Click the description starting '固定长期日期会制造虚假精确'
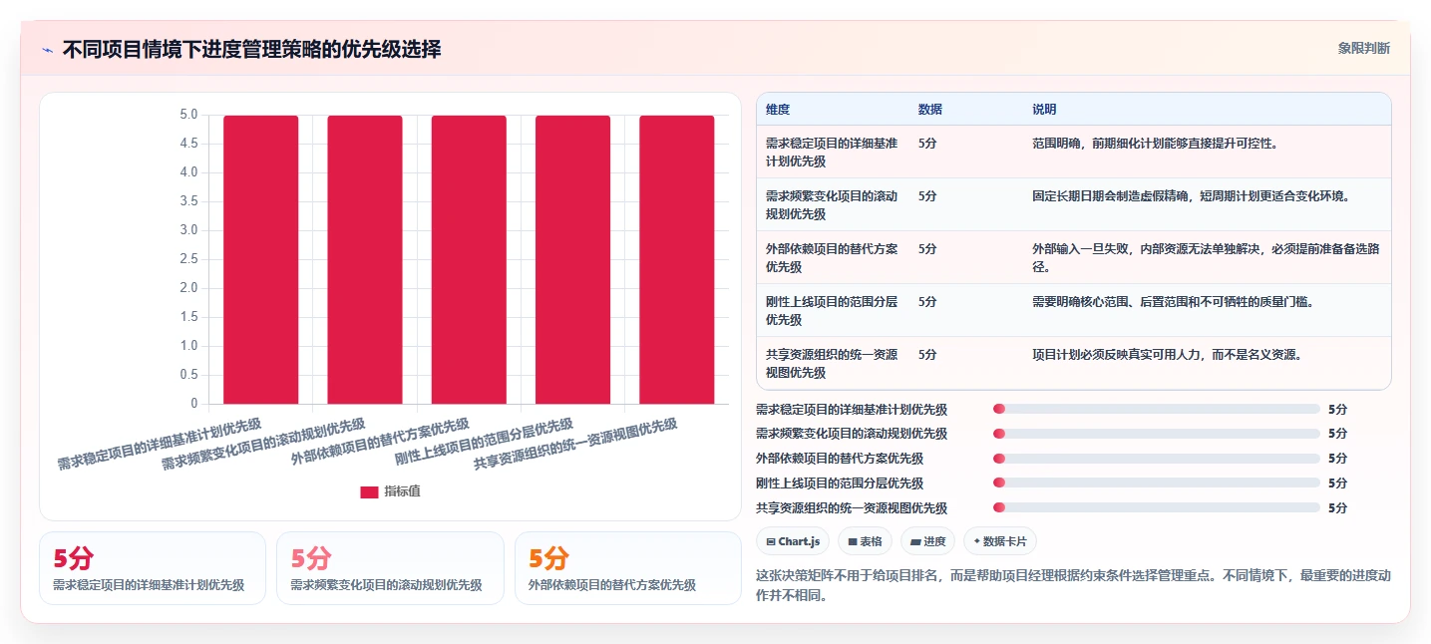 pos(1191,196)
